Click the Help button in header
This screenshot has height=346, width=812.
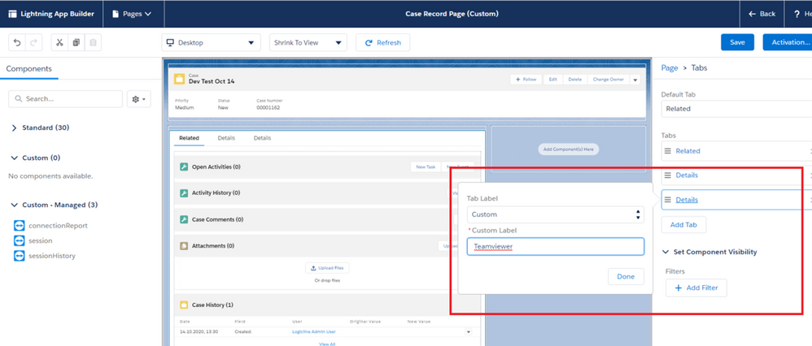pos(801,14)
